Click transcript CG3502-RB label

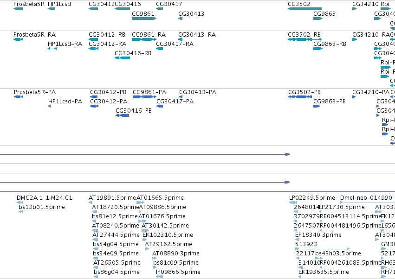coord(304,34)
